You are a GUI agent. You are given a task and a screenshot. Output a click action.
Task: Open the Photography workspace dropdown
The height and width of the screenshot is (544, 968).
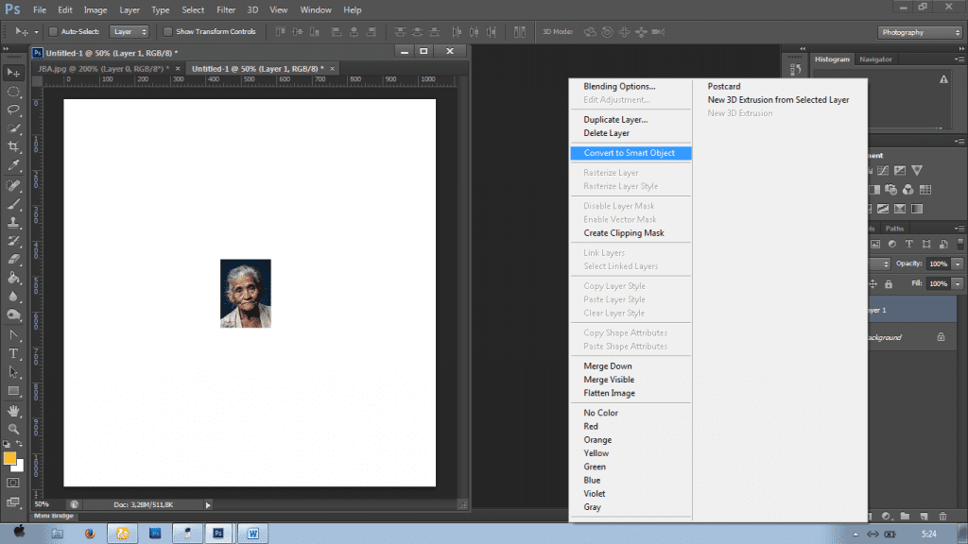click(920, 32)
